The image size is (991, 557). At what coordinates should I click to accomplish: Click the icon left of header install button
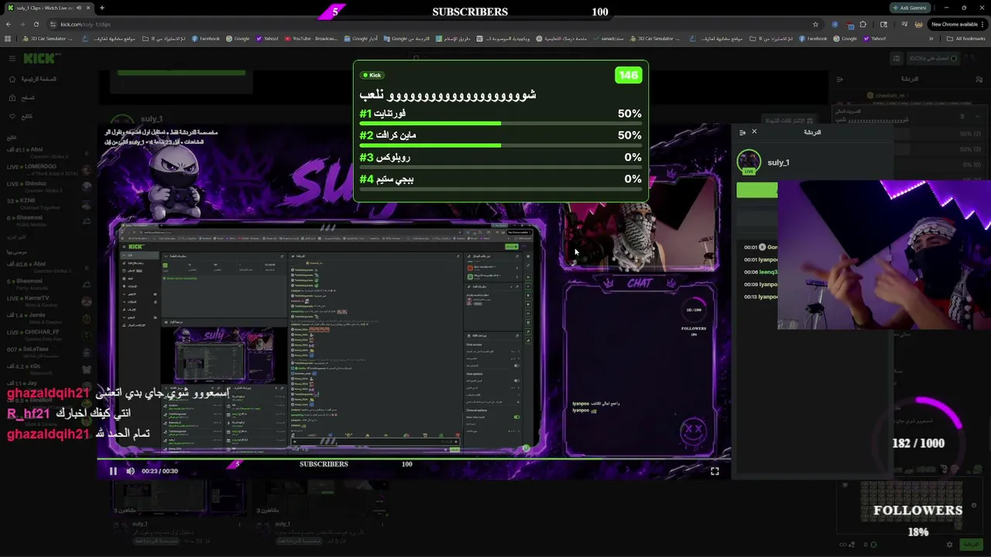point(896,58)
